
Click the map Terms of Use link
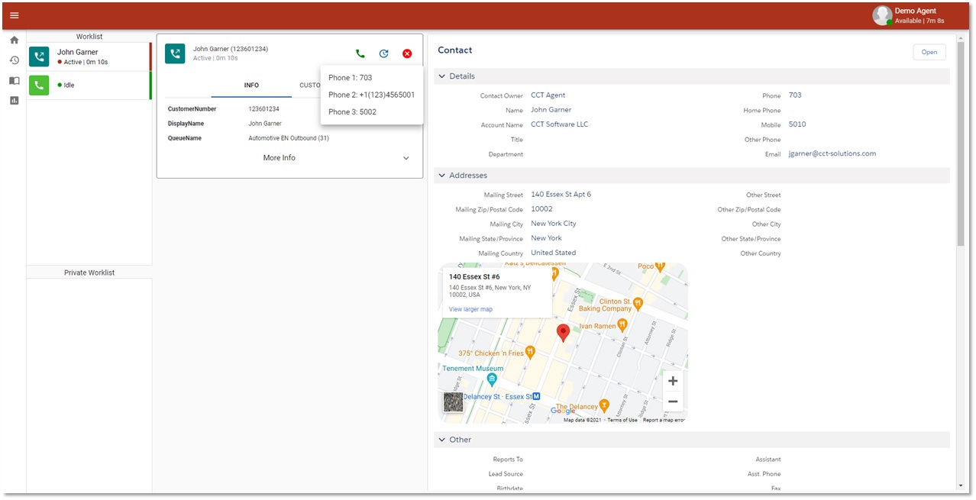click(x=622, y=420)
